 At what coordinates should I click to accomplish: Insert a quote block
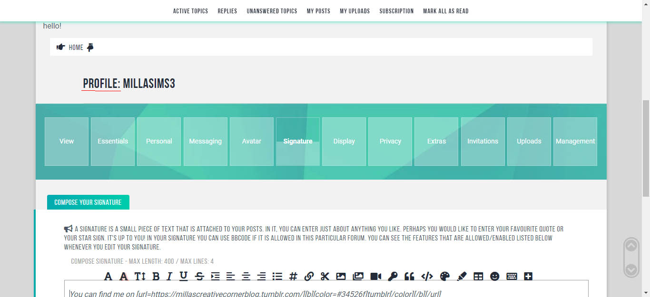coord(409,276)
